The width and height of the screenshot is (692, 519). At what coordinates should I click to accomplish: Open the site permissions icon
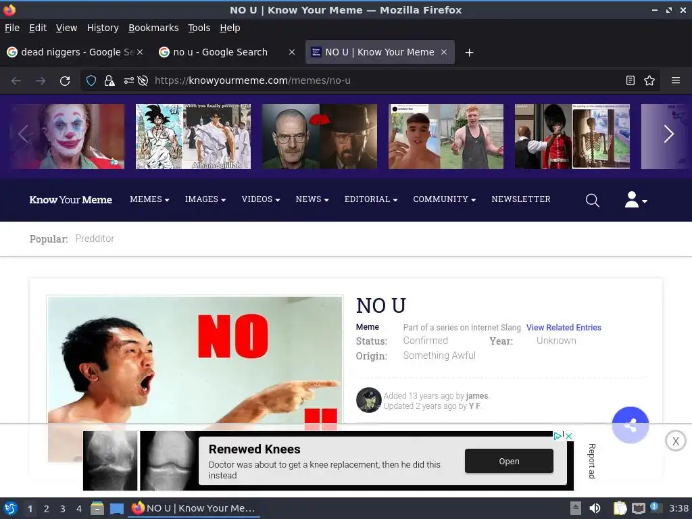[x=128, y=80]
